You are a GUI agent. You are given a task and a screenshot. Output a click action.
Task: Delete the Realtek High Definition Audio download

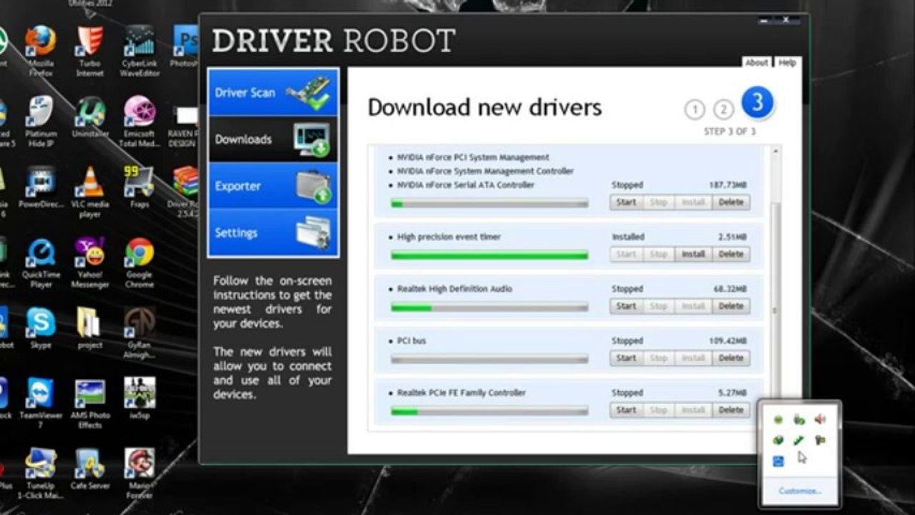(x=730, y=306)
